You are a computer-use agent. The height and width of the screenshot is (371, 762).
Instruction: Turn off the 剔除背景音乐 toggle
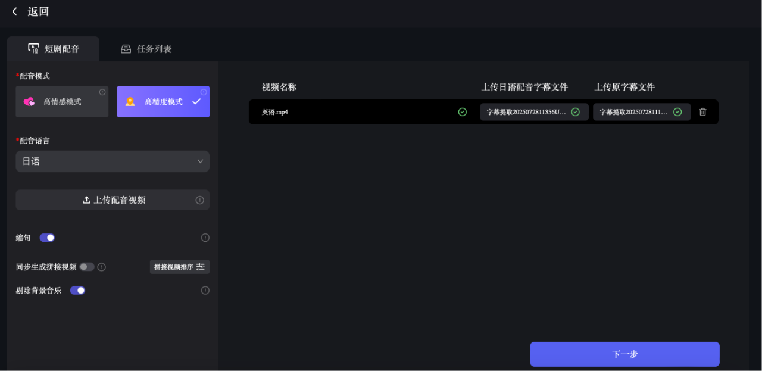(x=77, y=290)
